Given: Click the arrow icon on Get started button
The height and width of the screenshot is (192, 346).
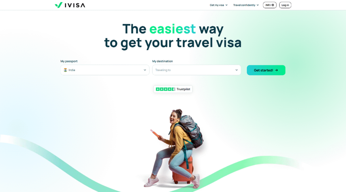Looking at the screenshot, I should (x=276, y=70).
